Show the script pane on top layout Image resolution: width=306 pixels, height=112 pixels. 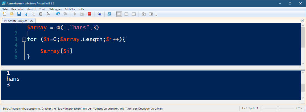click(119, 14)
